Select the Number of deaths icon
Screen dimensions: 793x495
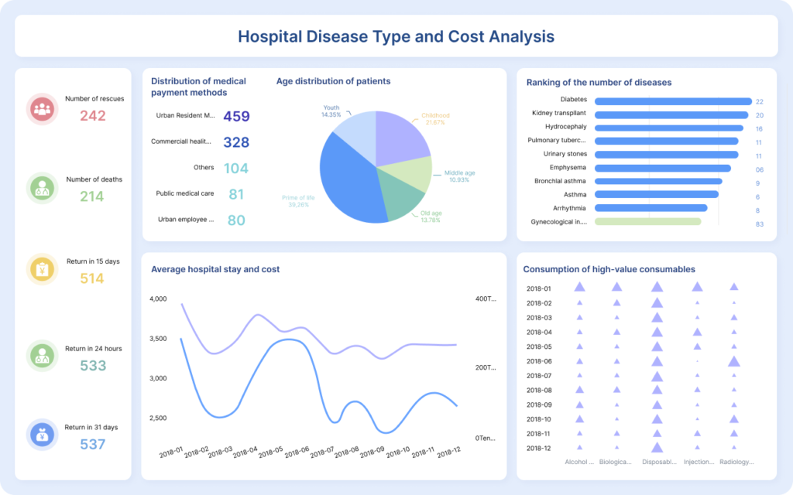click(41, 188)
